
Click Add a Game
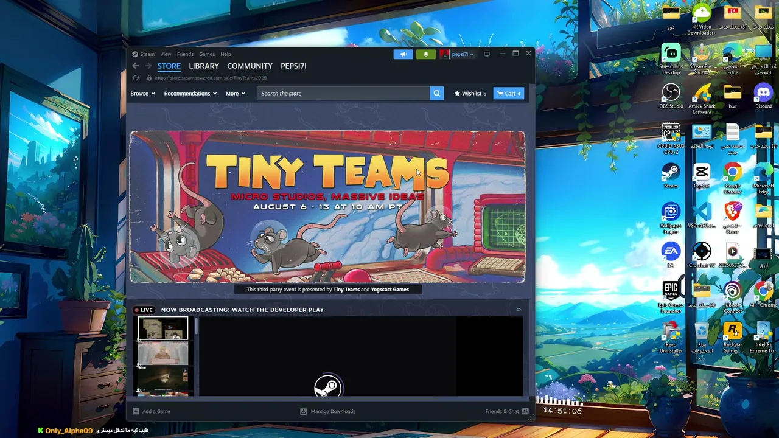[152, 411]
